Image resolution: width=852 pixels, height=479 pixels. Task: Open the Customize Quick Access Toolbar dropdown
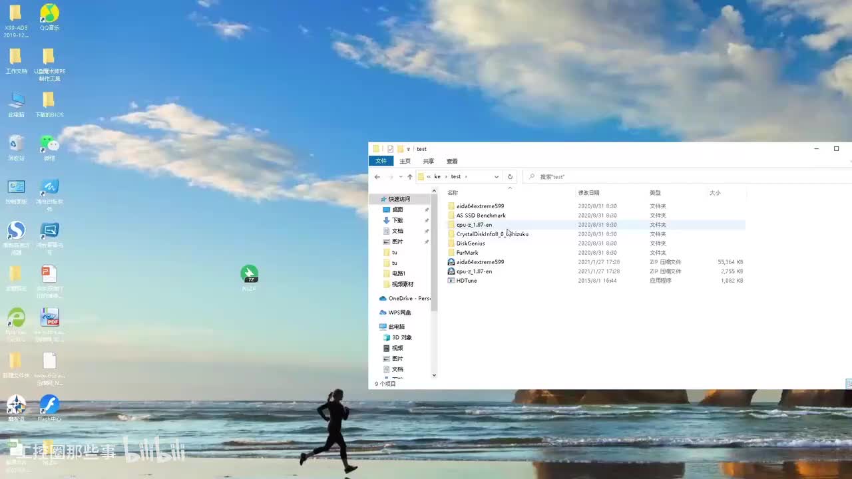tap(409, 149)
